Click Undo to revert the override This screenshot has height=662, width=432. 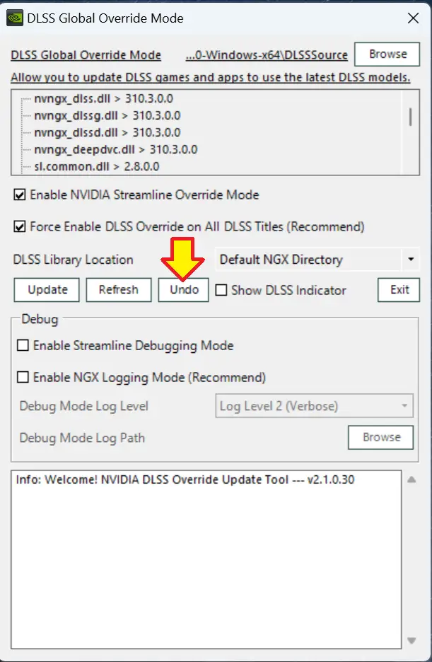[x=184, y=290]
